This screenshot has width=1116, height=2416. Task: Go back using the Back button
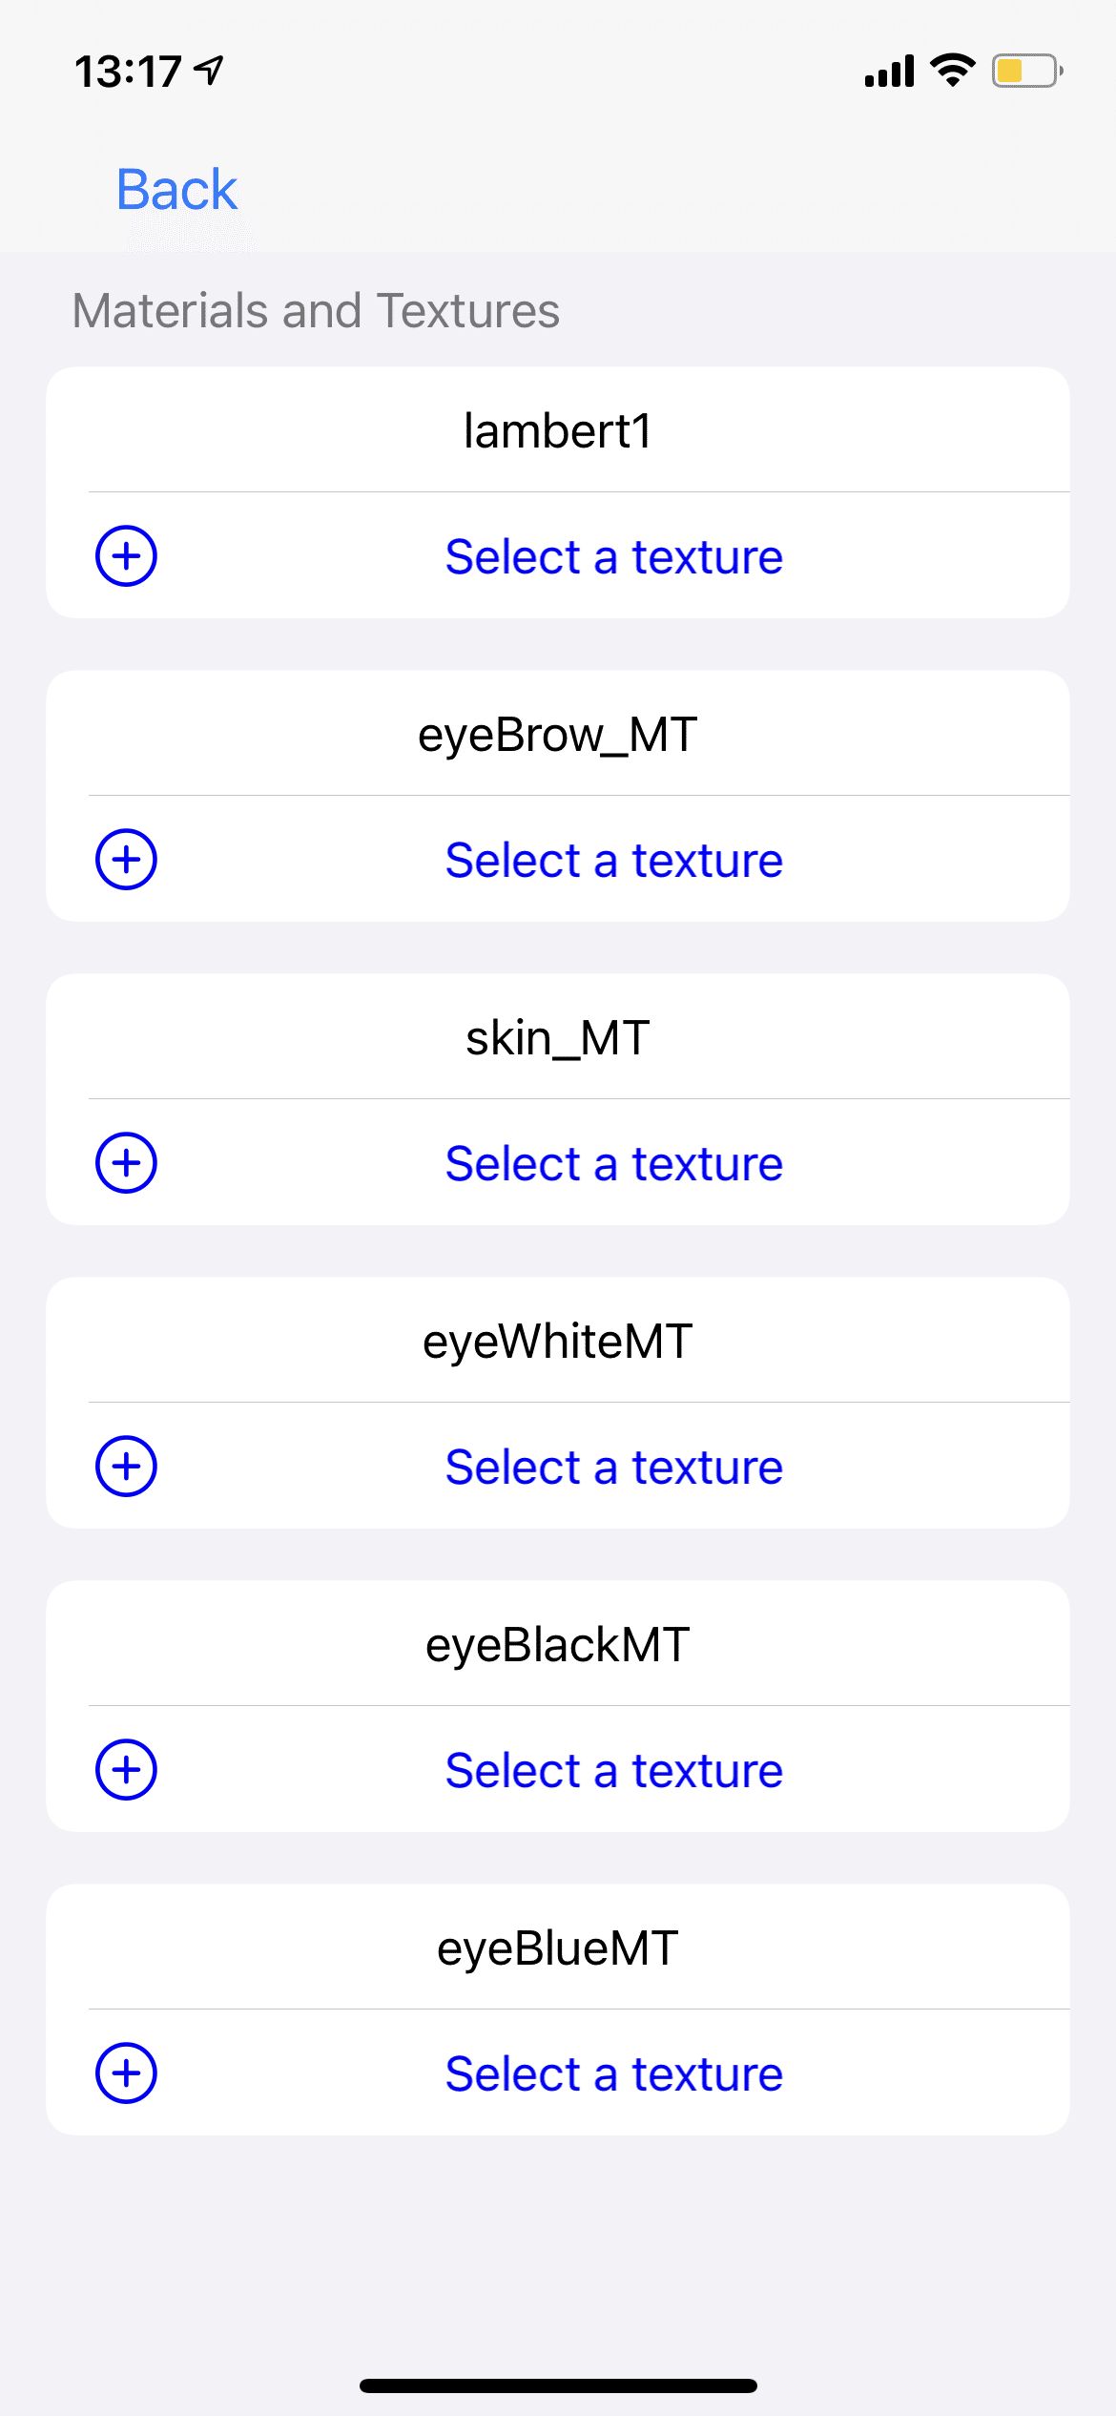(176, 189)
